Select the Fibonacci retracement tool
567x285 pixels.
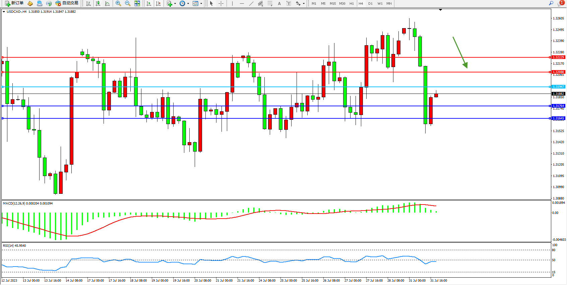click(x=270, y=3)
